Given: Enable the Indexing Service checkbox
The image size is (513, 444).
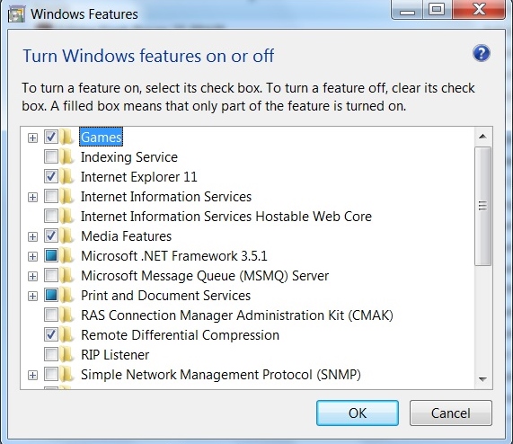Looking at the screenshot, I should point(51,156).
